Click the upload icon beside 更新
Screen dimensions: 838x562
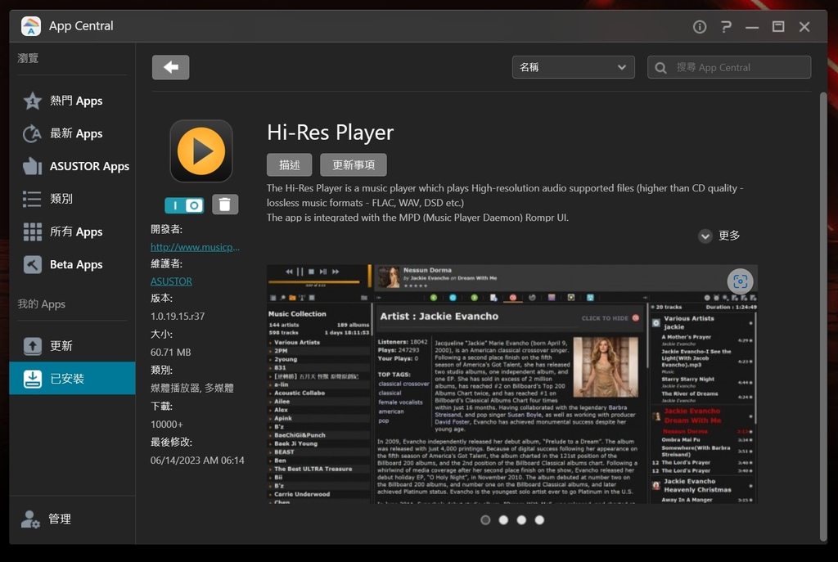tap(32, 346)
